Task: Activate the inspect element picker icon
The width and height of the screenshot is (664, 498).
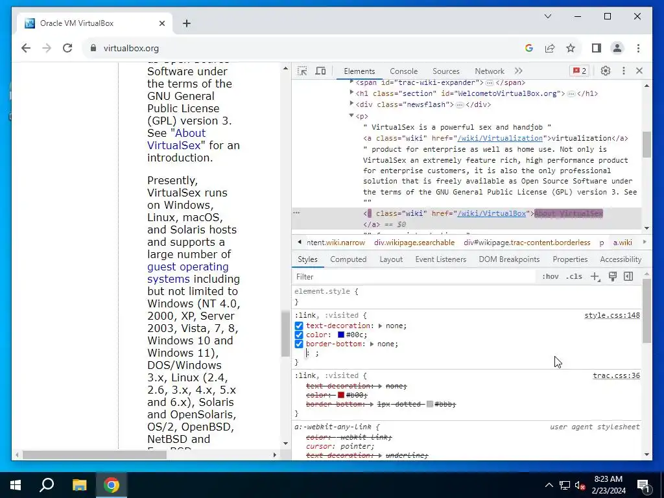Action: [302, 71]
